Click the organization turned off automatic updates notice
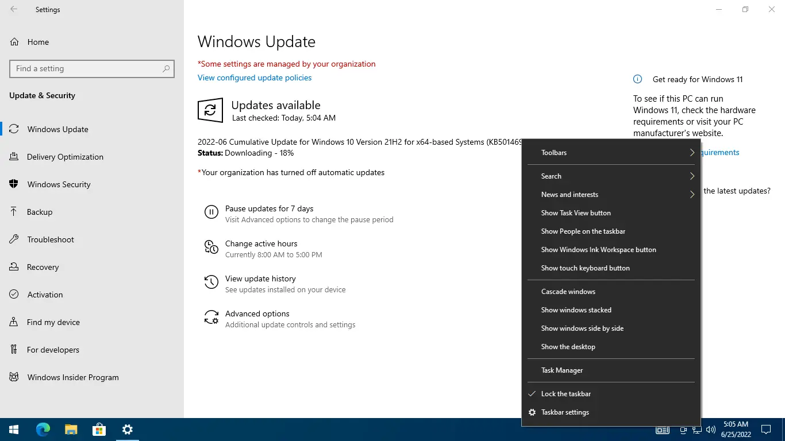The image size is (785, 441). point(291,173)
